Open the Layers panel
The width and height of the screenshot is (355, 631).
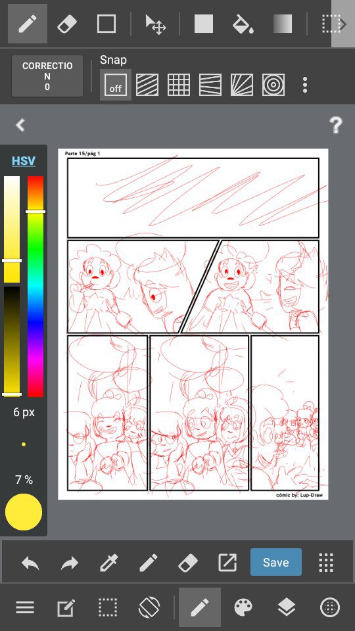(x=287, y=607)
